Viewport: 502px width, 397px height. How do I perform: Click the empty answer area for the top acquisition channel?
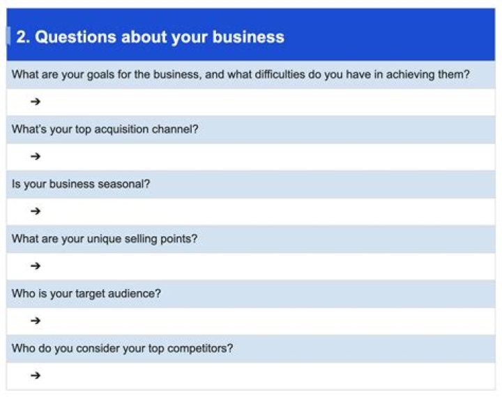tap(265, 157)
